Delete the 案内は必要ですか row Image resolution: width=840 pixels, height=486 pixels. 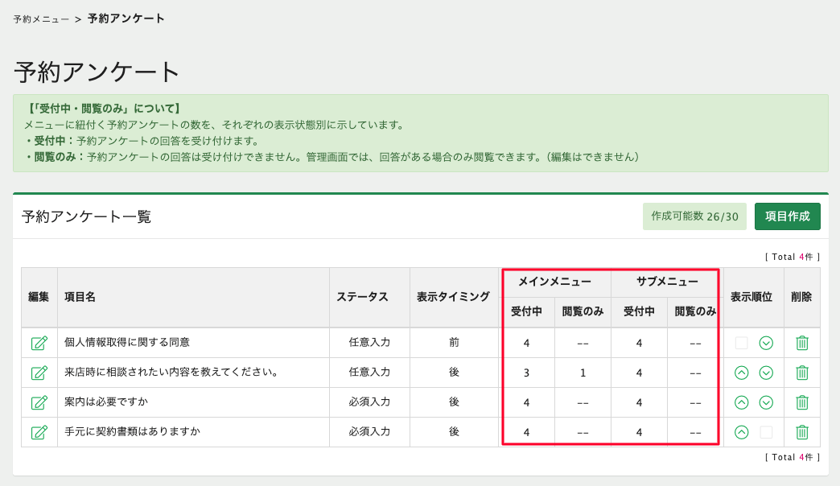pos(801,402)
